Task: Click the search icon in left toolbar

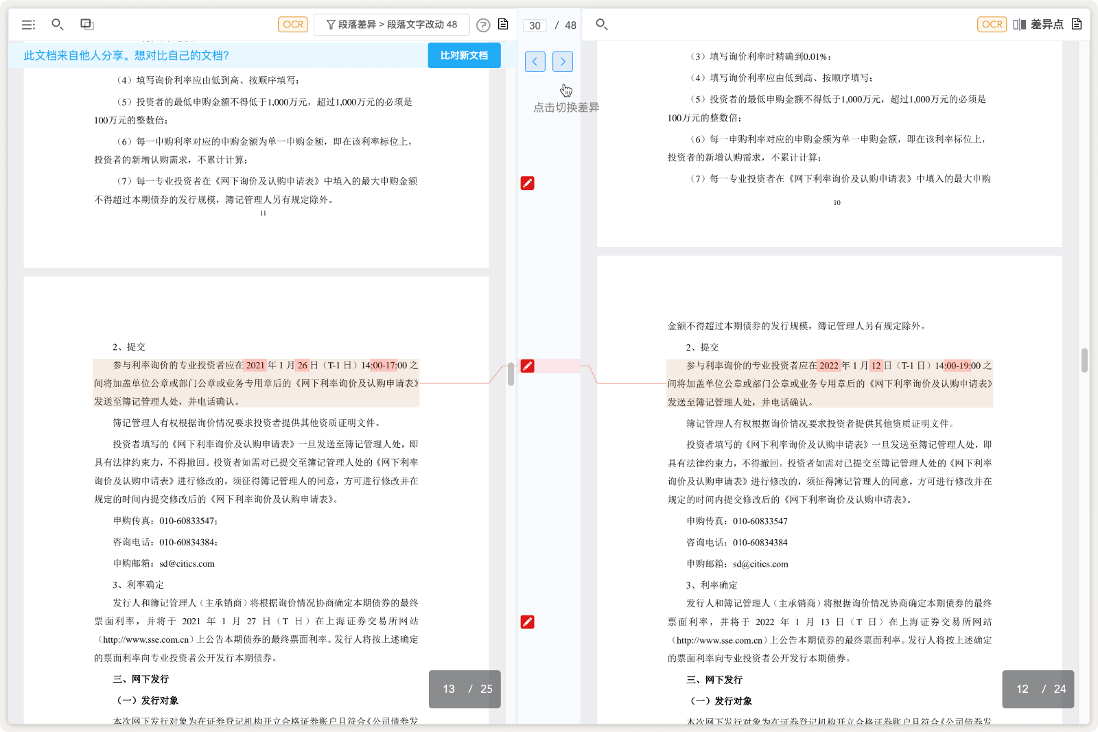Action: [x=58, y=24]
